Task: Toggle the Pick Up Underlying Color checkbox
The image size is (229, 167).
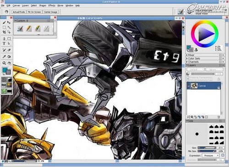Action: coord(188,80)
